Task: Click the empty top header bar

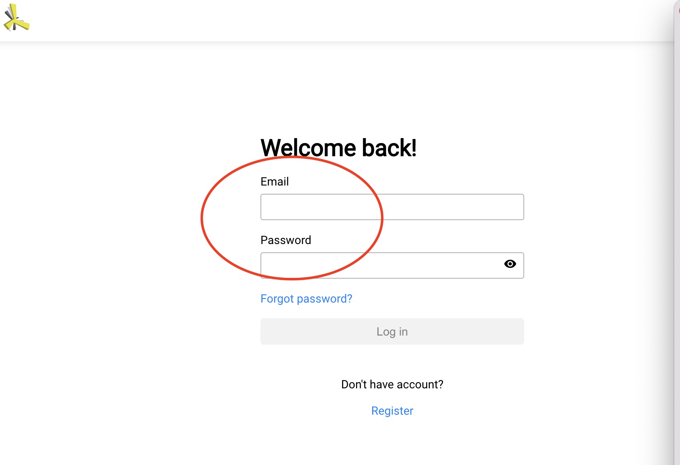Action: coord(330,21)
